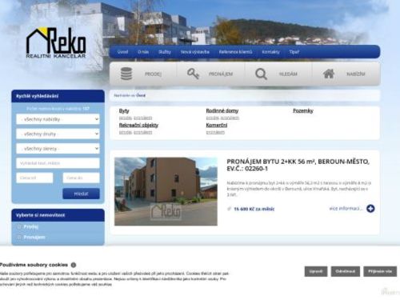
Task: Open the Hledám magnifier icon
Action: (261, 74)
